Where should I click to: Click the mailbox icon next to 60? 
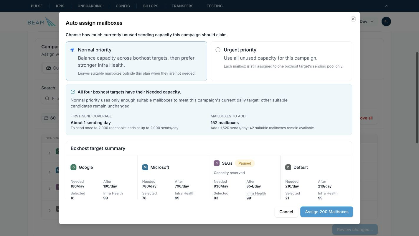pyautogui.click(x=46, y=118)
